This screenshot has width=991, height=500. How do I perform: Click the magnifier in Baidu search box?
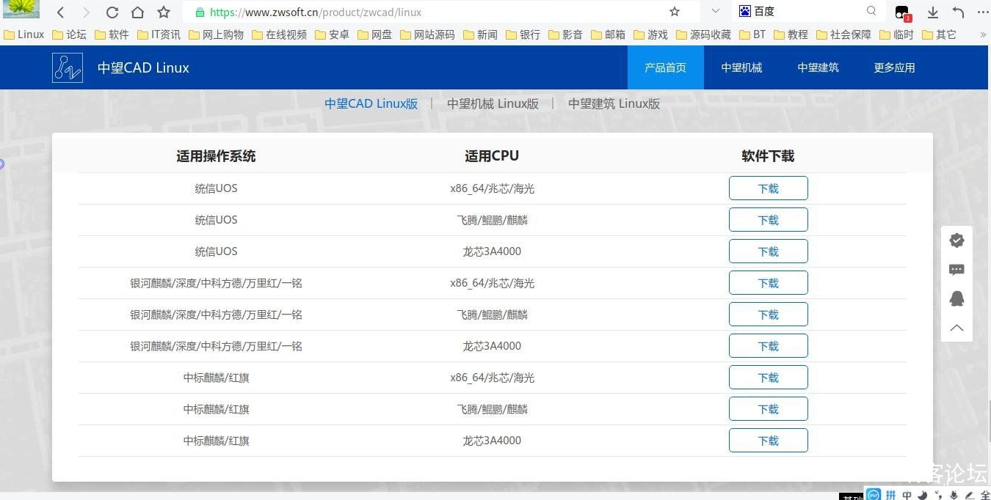(x=871, y=11)
